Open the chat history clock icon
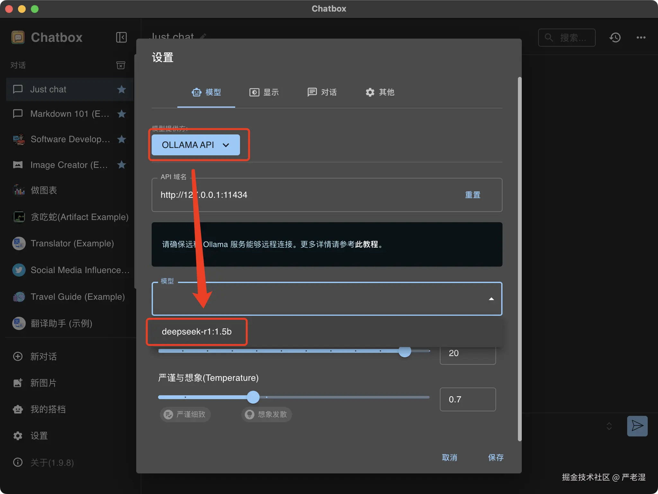Viewport: 658px width, 494px height. tap(615, 38)
